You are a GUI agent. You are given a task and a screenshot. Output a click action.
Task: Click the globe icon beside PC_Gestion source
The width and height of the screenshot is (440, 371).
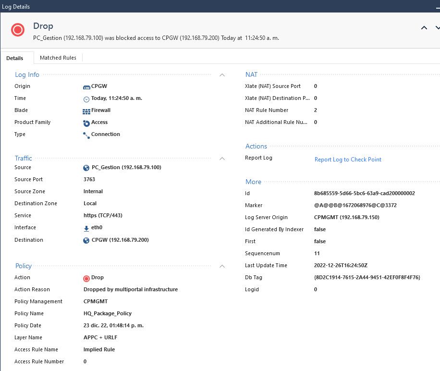click(x=86, y=167)
